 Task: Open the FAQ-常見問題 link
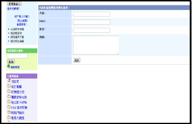(x=19, y=108)
